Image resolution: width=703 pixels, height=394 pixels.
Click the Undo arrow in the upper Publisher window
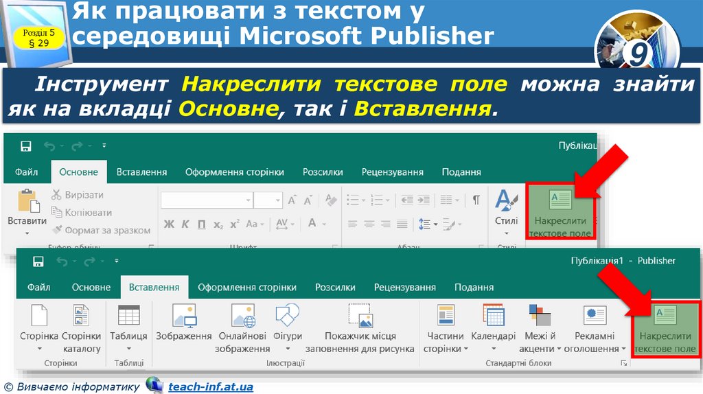[49, 146]
